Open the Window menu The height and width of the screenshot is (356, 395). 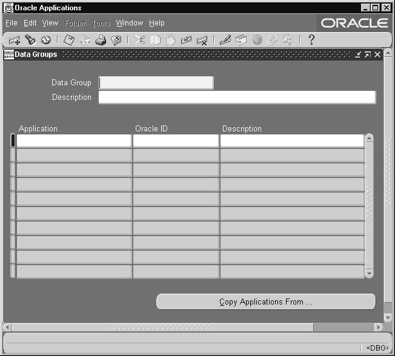tap(130, 23)
